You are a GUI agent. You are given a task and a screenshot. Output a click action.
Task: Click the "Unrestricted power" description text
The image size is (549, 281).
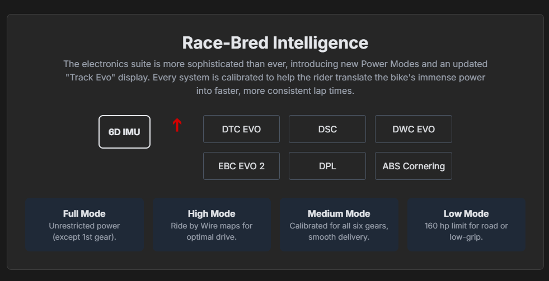point(85,226)
